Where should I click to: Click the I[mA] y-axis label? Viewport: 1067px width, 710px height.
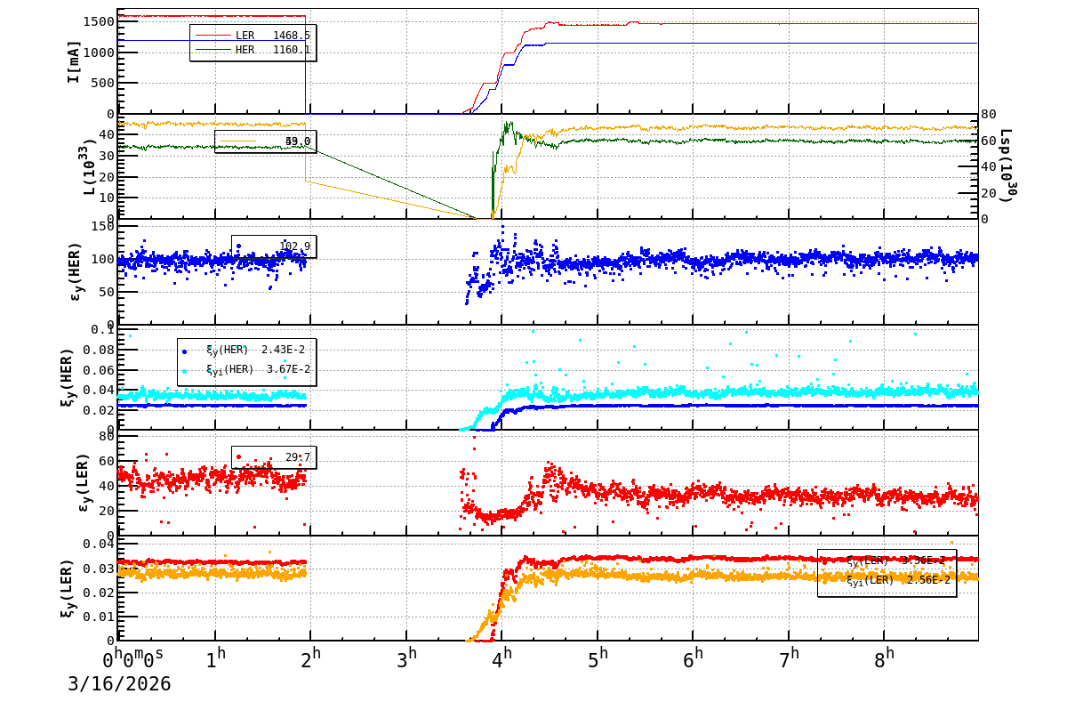74,61
